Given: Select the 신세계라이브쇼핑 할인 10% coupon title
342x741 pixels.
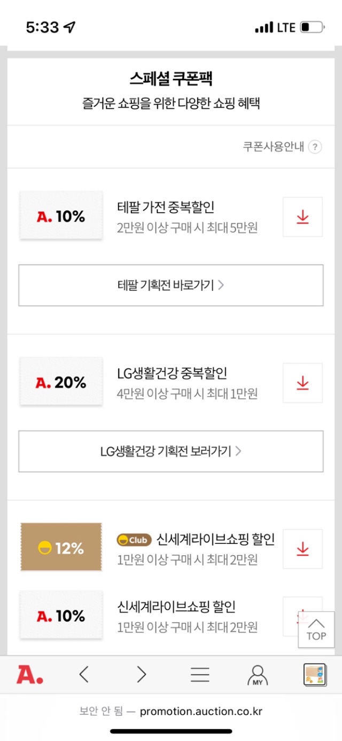Looking at the screenshot, I should point(176,607).
